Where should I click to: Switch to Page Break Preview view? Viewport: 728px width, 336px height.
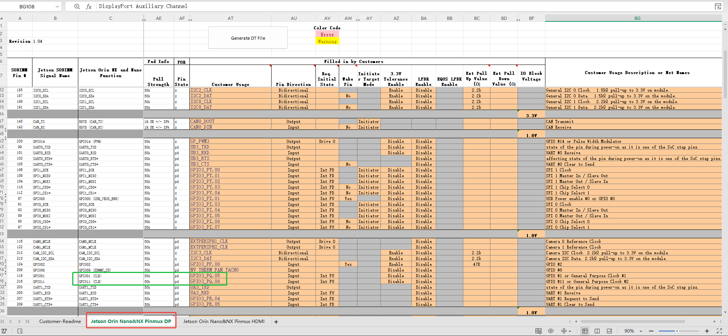[609, 331]
